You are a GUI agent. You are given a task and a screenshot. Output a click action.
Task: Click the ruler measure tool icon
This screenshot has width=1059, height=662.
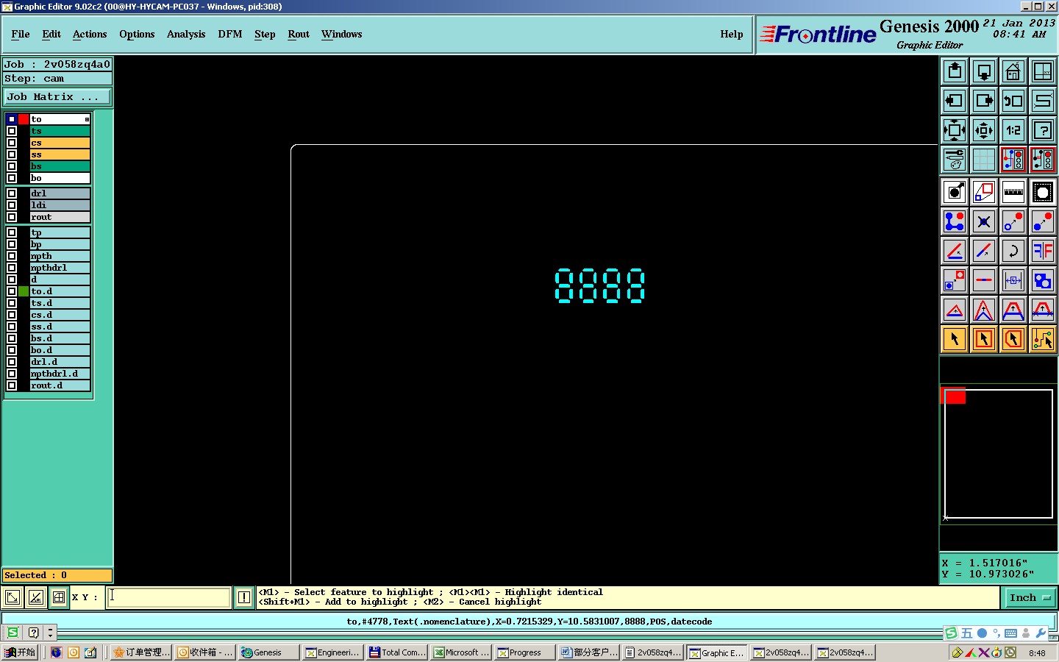tap(1013, 193)
